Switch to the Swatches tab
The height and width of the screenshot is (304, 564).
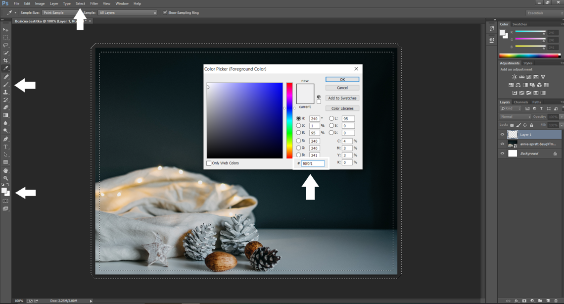pos(519,24)
